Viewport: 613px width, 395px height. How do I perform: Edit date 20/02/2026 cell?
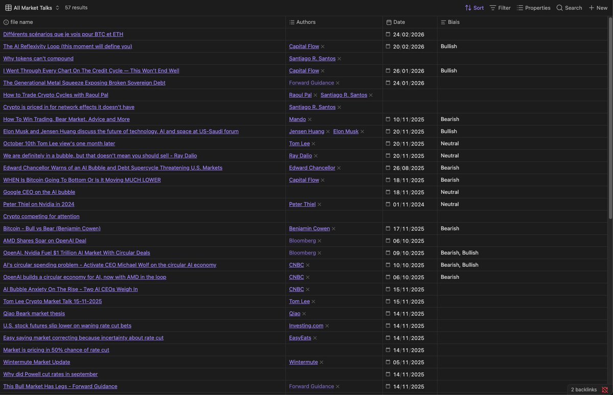click(x=410, y=47)
